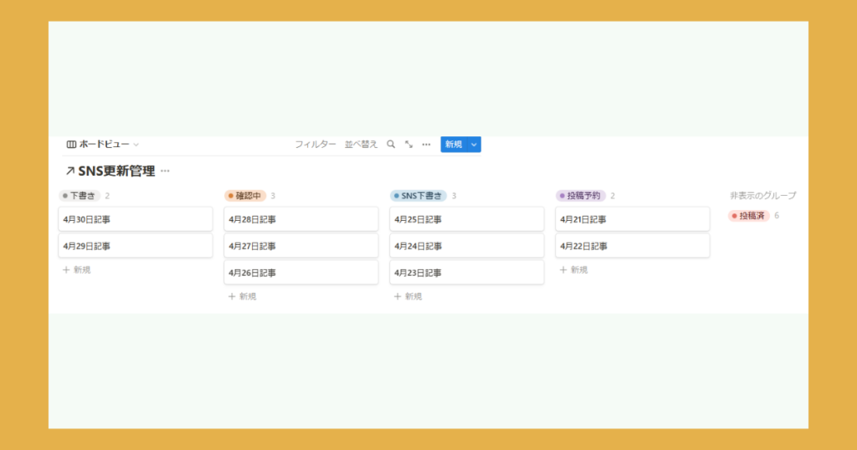The height and width of the screenshot is (450, 857).
Task: Click the plus 新規 under 下書き column
Action: coord(77,269)
